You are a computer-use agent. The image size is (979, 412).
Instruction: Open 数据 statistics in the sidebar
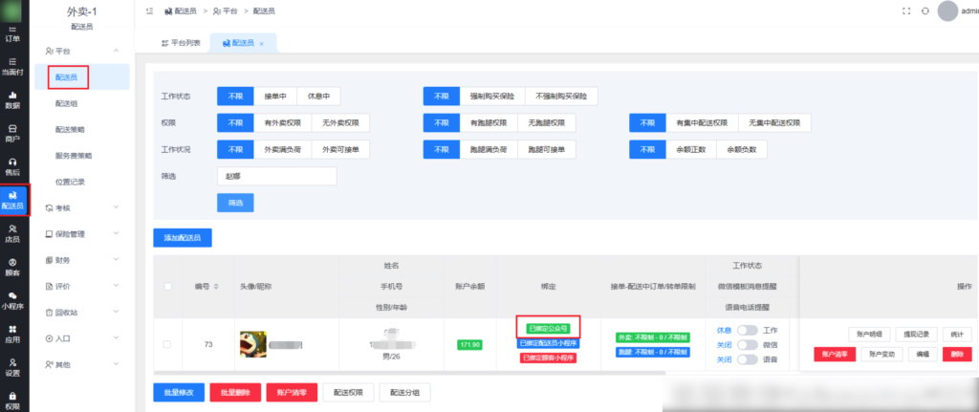(12, 99)
